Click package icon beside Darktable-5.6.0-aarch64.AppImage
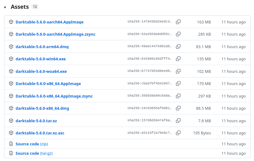 coord(11,22)
